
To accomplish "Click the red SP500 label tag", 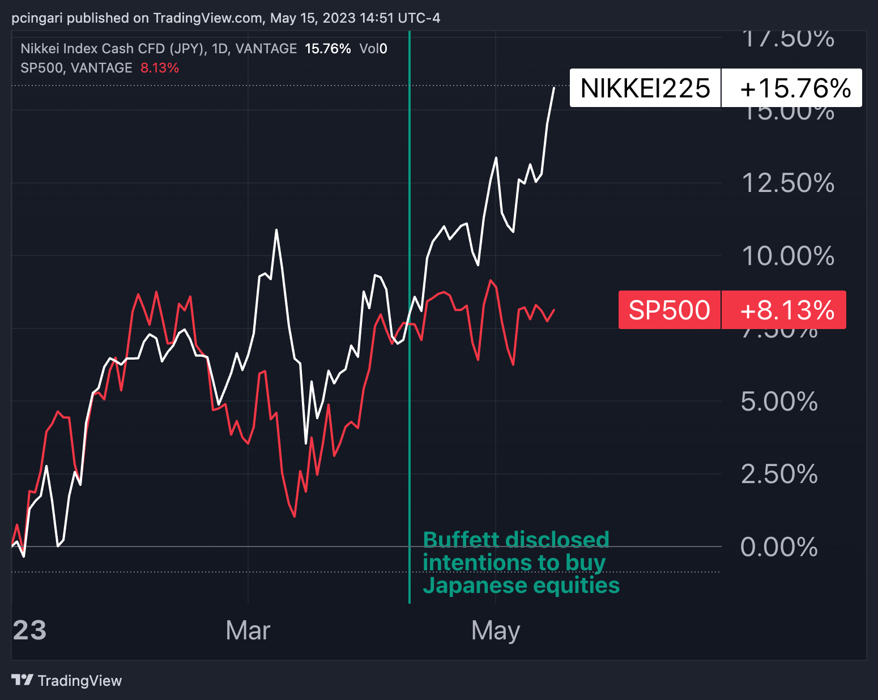I will coord(670,310).
